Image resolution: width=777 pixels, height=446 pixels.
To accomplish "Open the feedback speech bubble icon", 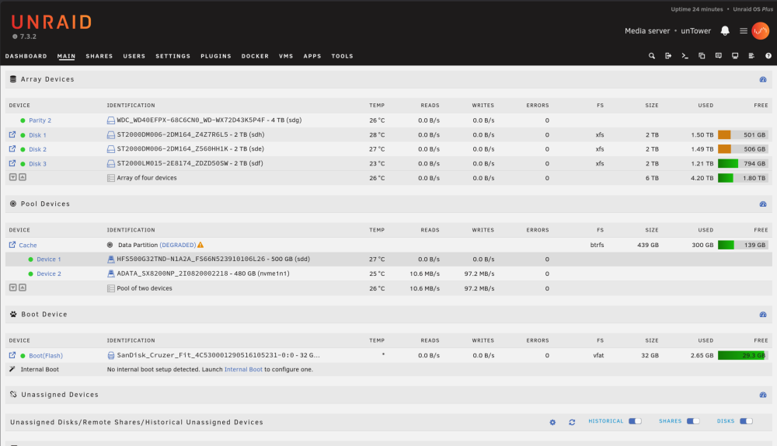I will pyautogui.click(x=718, y=56).
